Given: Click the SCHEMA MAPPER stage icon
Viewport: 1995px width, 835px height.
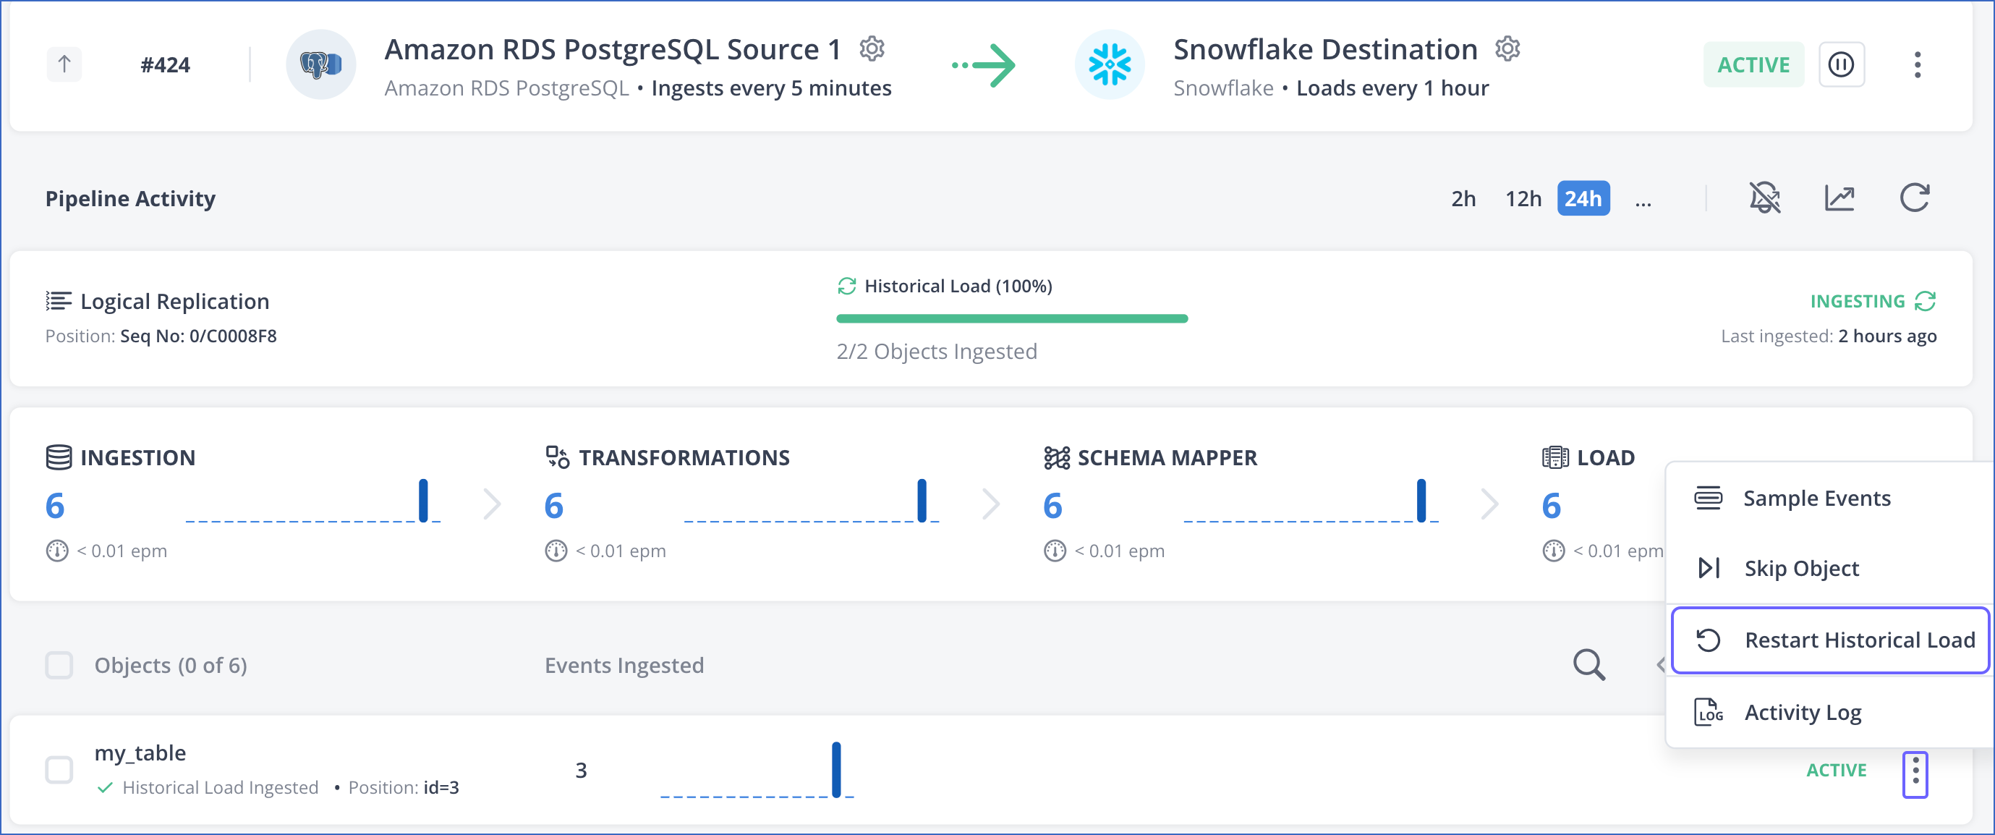Looking at the screenshot, I should coord(1056,458).
